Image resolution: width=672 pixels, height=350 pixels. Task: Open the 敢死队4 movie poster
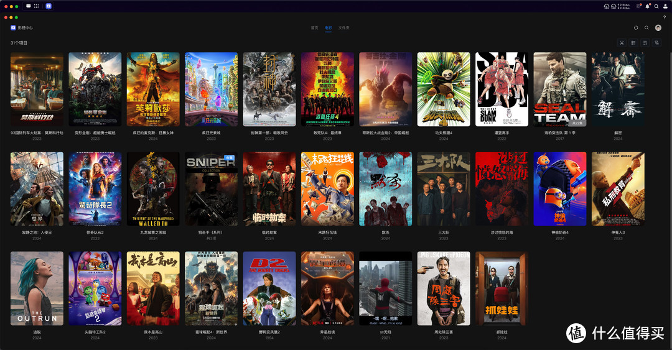327,89
